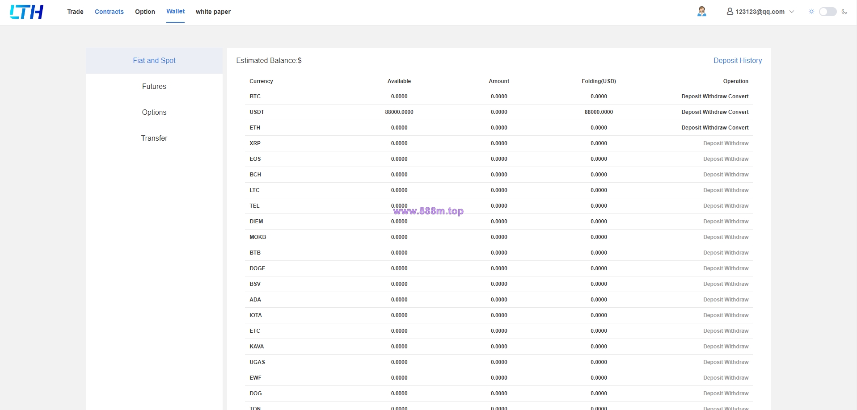Click the user profile icon beside the email
The image size is (857, 410).
click(x=730, y=12)
